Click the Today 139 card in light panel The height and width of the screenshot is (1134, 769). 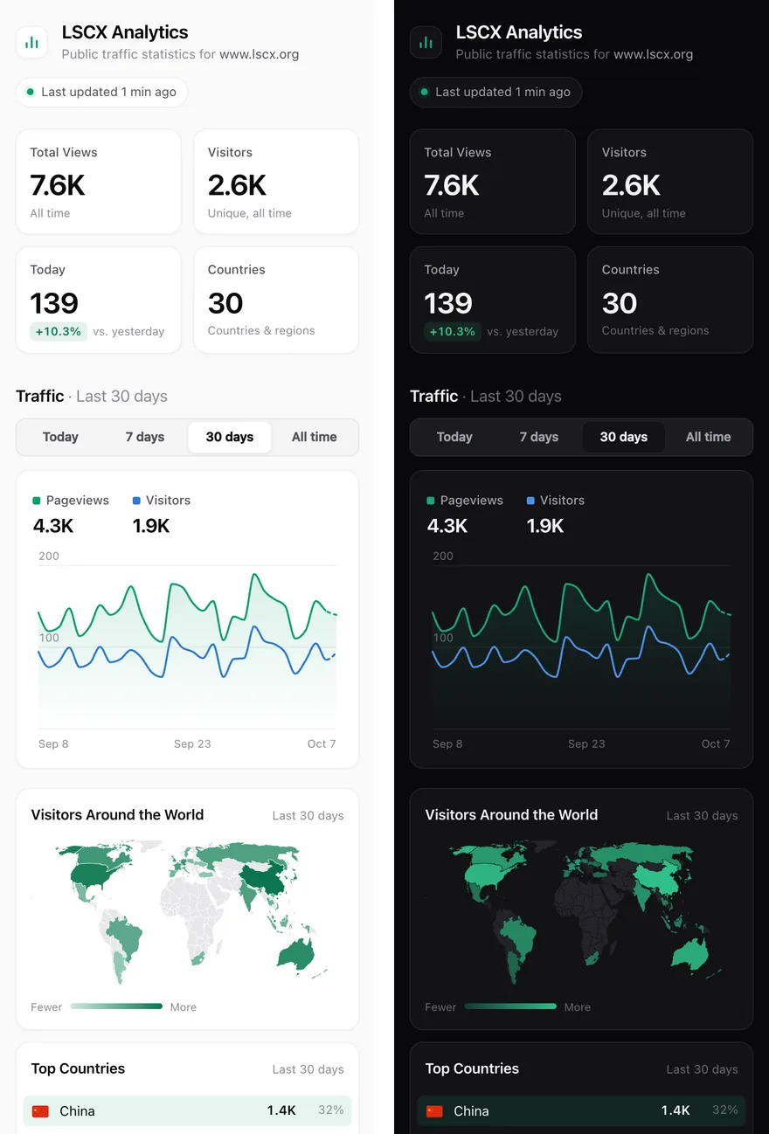(x=99, y=300)
